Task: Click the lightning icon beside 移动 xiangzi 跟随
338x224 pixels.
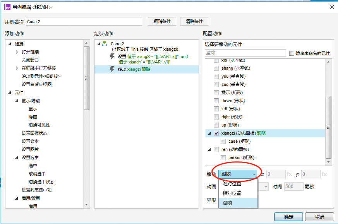Action: click(x=112, y=69)
